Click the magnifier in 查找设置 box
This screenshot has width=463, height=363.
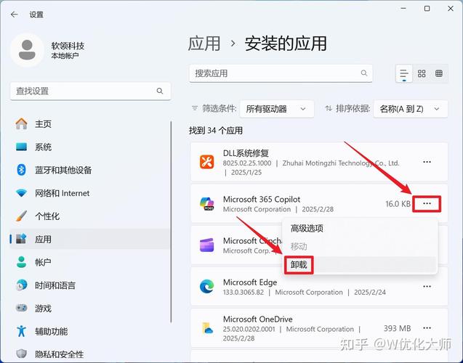160,91
